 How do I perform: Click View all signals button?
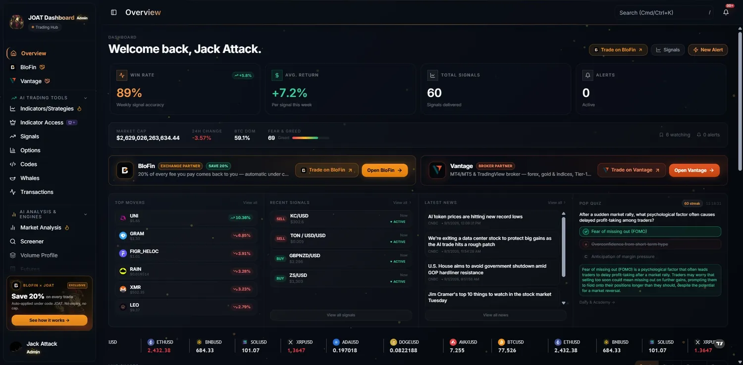coord(341,315)
